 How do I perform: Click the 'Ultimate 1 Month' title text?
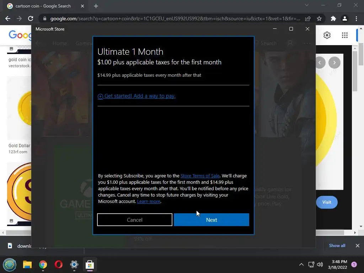tap(130, 52)
